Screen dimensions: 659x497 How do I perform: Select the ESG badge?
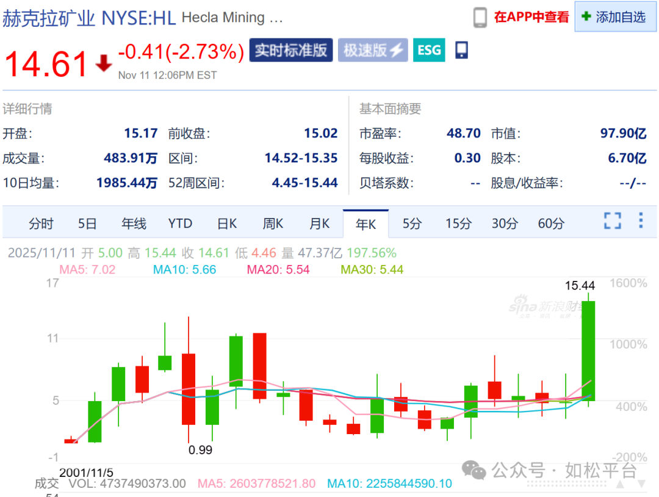429,50
